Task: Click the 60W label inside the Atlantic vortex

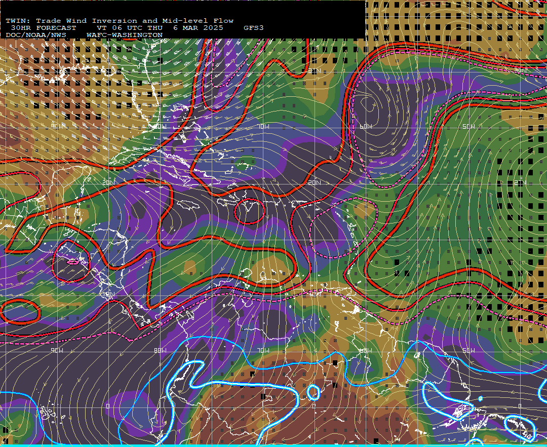Action: point(366,127)
